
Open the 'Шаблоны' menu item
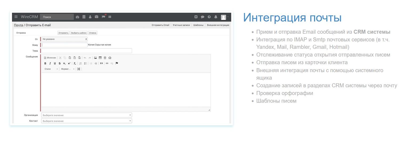(x=198, y=25)
